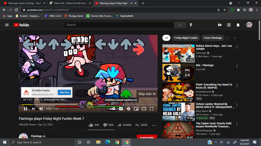The image size is (261, 146).
Task: Switch to Game Jolt browser tab
Action: point(70,3)
